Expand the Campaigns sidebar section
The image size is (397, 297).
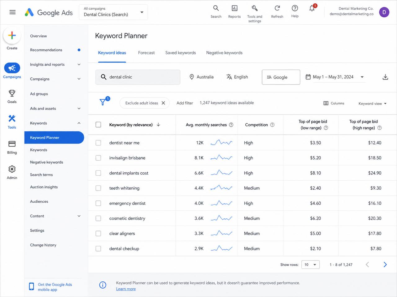pyautogui.click(x=79, y=79)
